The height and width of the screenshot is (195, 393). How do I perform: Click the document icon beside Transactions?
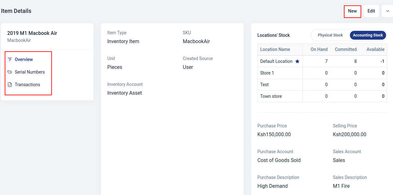[10, 84]
